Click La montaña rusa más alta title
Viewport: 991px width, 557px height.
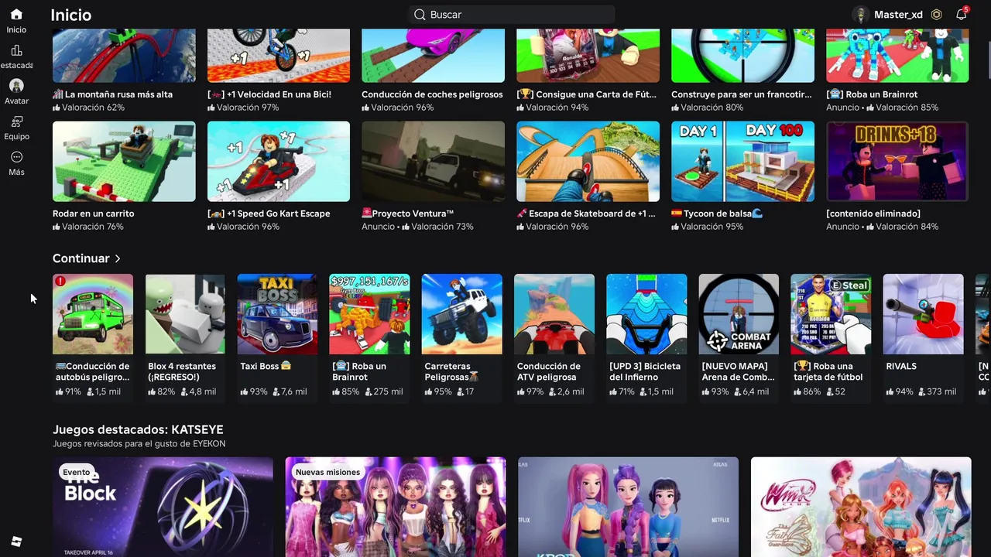point(112,94)
